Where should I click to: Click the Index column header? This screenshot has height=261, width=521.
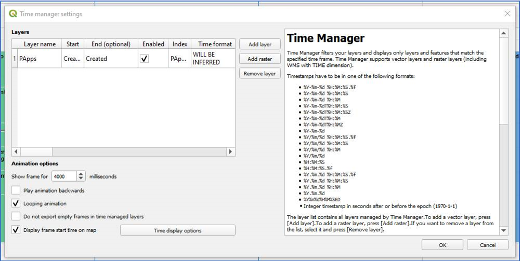coord(180,44)
